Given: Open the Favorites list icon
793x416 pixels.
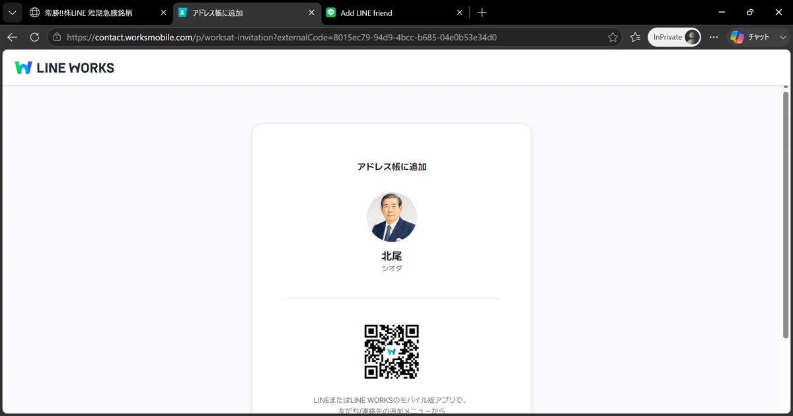Looking at the screenshot, I should pos(635,38).
